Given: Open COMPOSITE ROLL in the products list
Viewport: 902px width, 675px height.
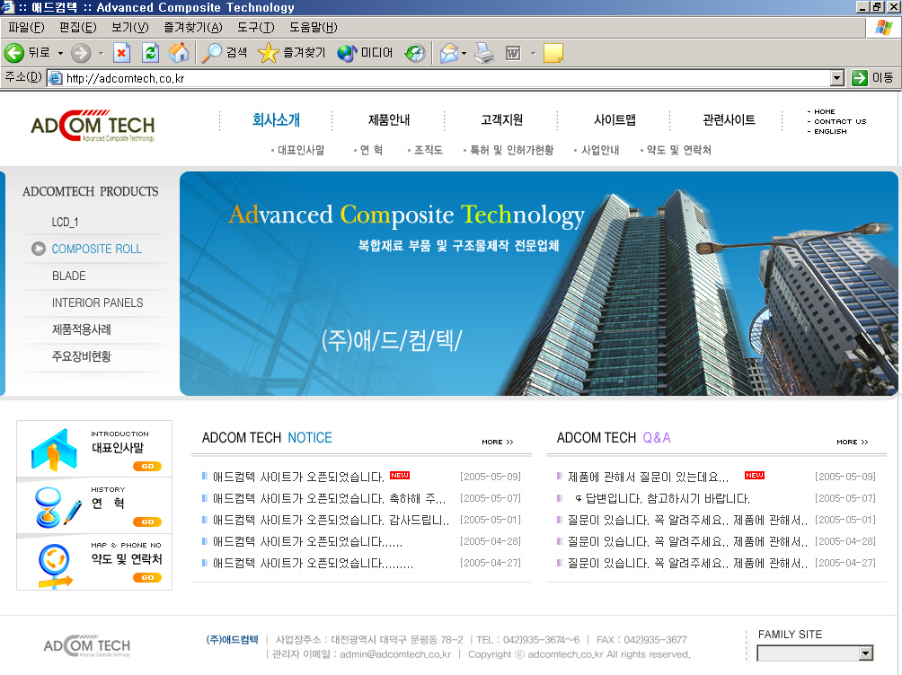Looking at the screenshot, I should 96,249.
